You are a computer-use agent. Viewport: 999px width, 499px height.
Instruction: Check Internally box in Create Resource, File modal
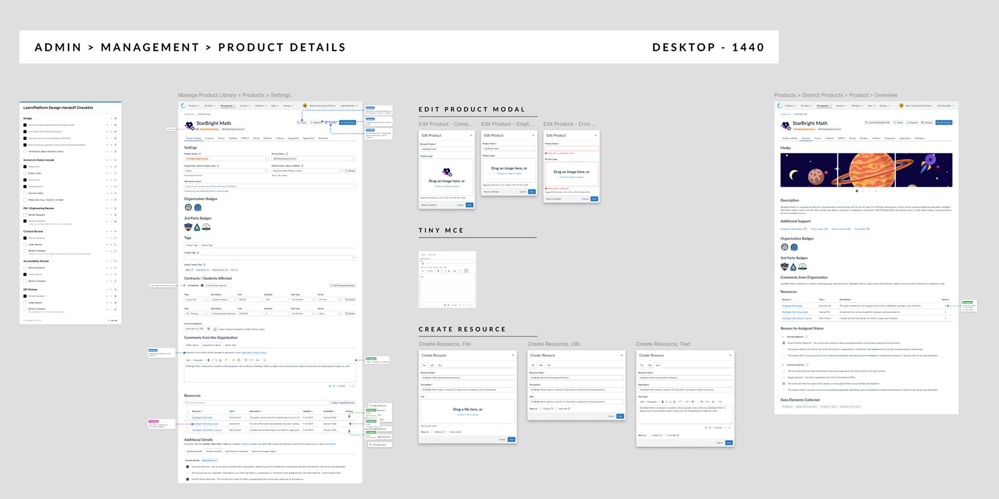point(447,432)
